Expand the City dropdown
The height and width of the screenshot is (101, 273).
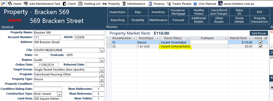(x=102, y=50)
